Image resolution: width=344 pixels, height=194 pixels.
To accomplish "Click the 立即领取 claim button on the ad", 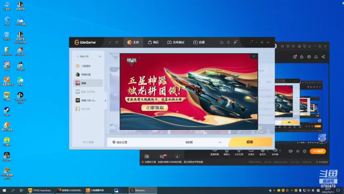I will [x=155, y=107].
